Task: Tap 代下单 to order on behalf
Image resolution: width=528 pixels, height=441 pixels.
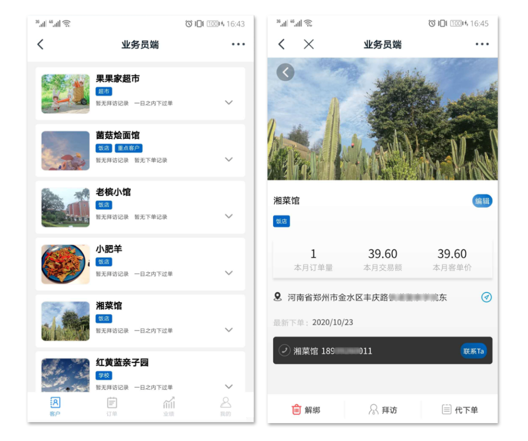Action: (460, 409)
